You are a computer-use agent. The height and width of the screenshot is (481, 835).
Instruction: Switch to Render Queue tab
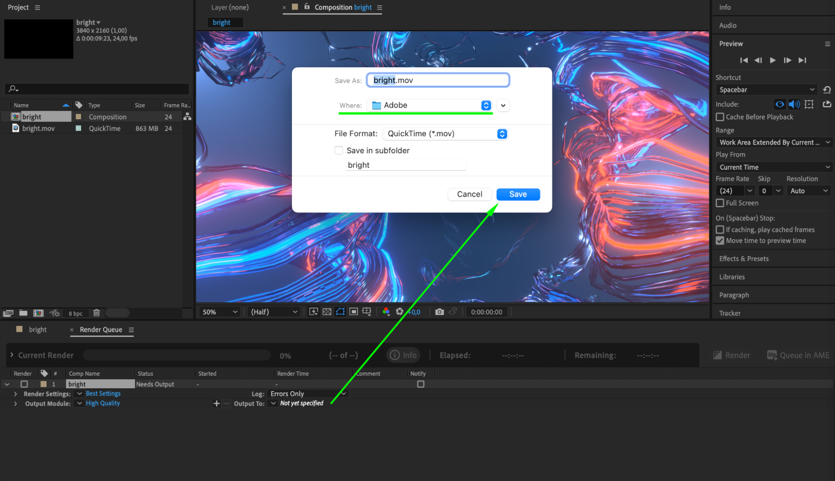pyautogui.click(x=101, y=330)
